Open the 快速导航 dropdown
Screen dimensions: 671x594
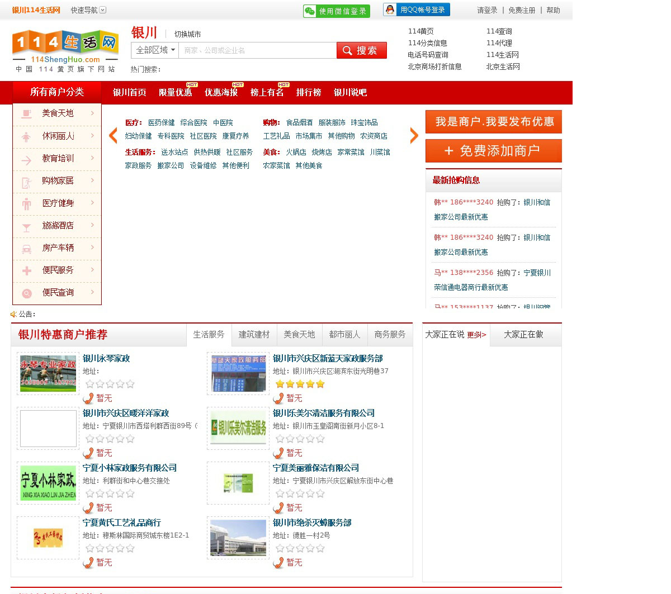point(88,10)
